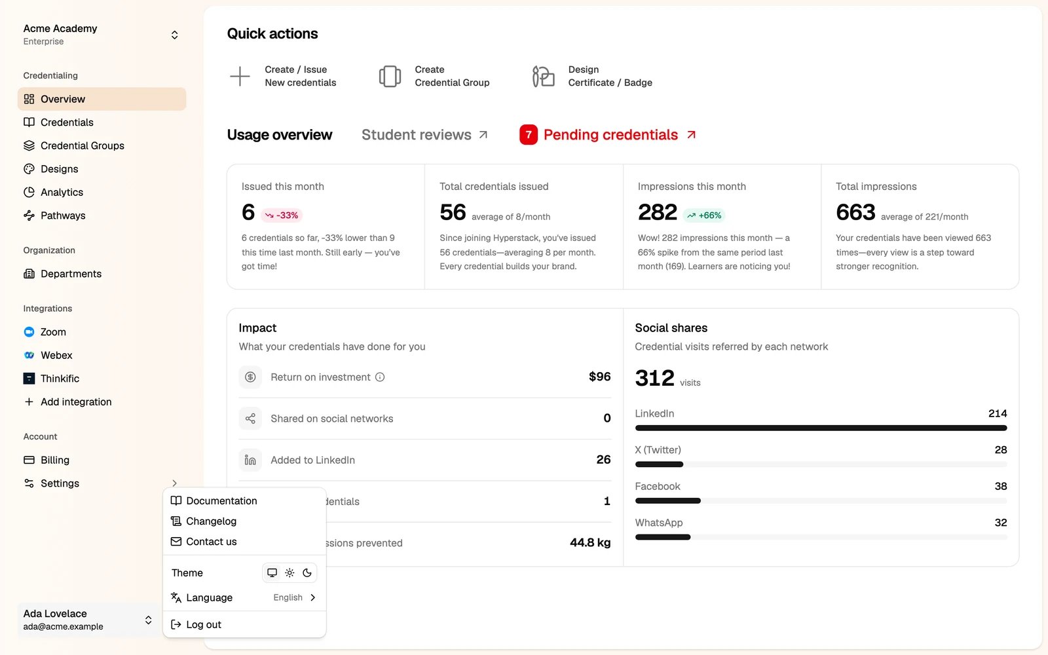This screenshot has width=1048, height=655.
Task: Click the Facebook visits progress bar
Action: [x=821, y=500]
